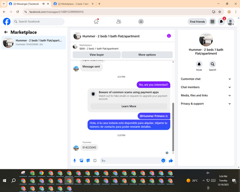Screen dimensions: 240x192
Task: Open the Windows Start button
Action: coord(4,180)
